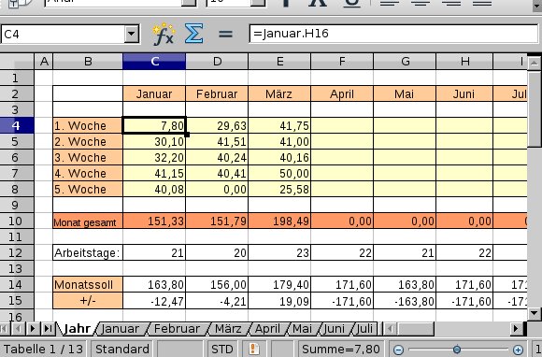Click the zoom out minus icon
Image resolution: width=542 pixels, height=357 pixels.
pos(398,350)
